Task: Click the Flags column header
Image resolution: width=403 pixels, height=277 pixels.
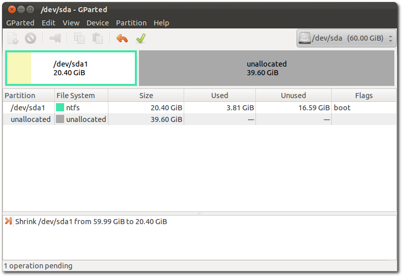Action: click(x=364, y=95)
